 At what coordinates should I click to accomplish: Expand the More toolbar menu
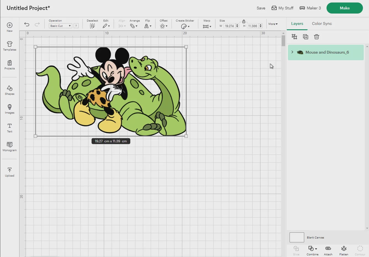[x=273, y=24]
